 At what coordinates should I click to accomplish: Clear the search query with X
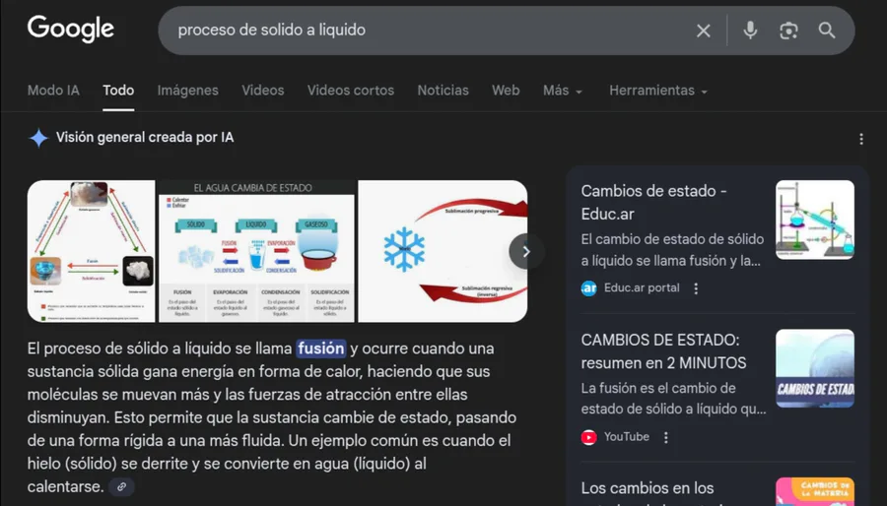703,31
